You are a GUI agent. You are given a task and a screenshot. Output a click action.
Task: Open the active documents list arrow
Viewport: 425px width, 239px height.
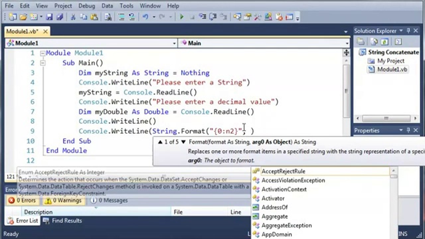(346, 32)
